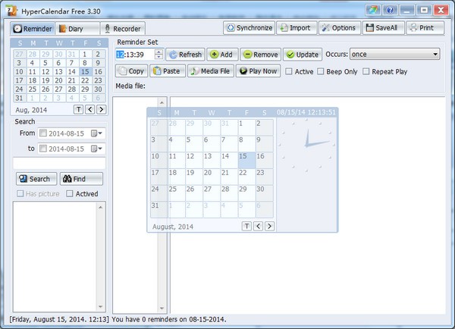This screenshot has height=329, width=455.
Task: Click the popup date-time label 08/15/14
Action: (306, 112)
